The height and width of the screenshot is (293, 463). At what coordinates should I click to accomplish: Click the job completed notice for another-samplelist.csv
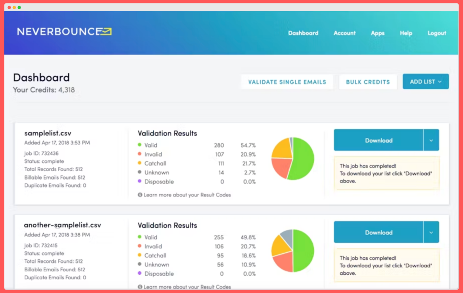point(386,265)
